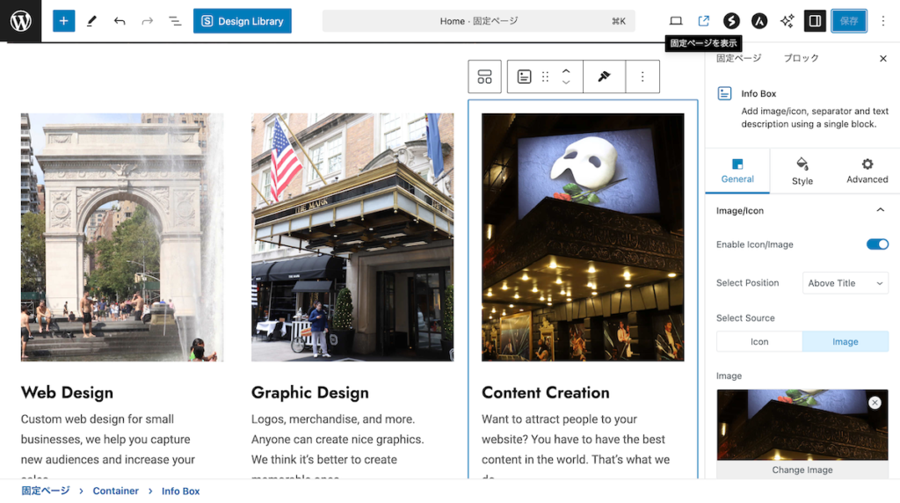Collapse the Image/Icon section
This screenshot has height=503, width=900.
[880, 211]
